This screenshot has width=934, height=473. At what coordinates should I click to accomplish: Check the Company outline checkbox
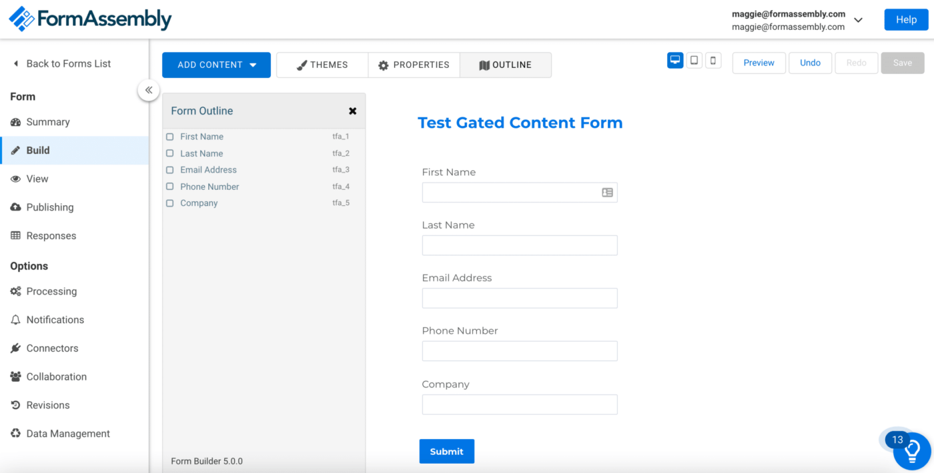point(170,203)
